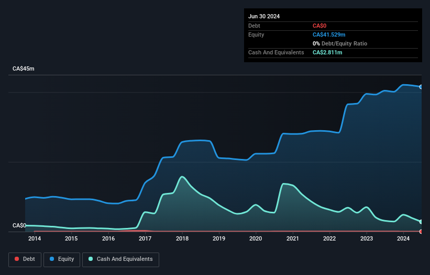
Task: Select the 2020 x-axis label
Action: point(256,238)
